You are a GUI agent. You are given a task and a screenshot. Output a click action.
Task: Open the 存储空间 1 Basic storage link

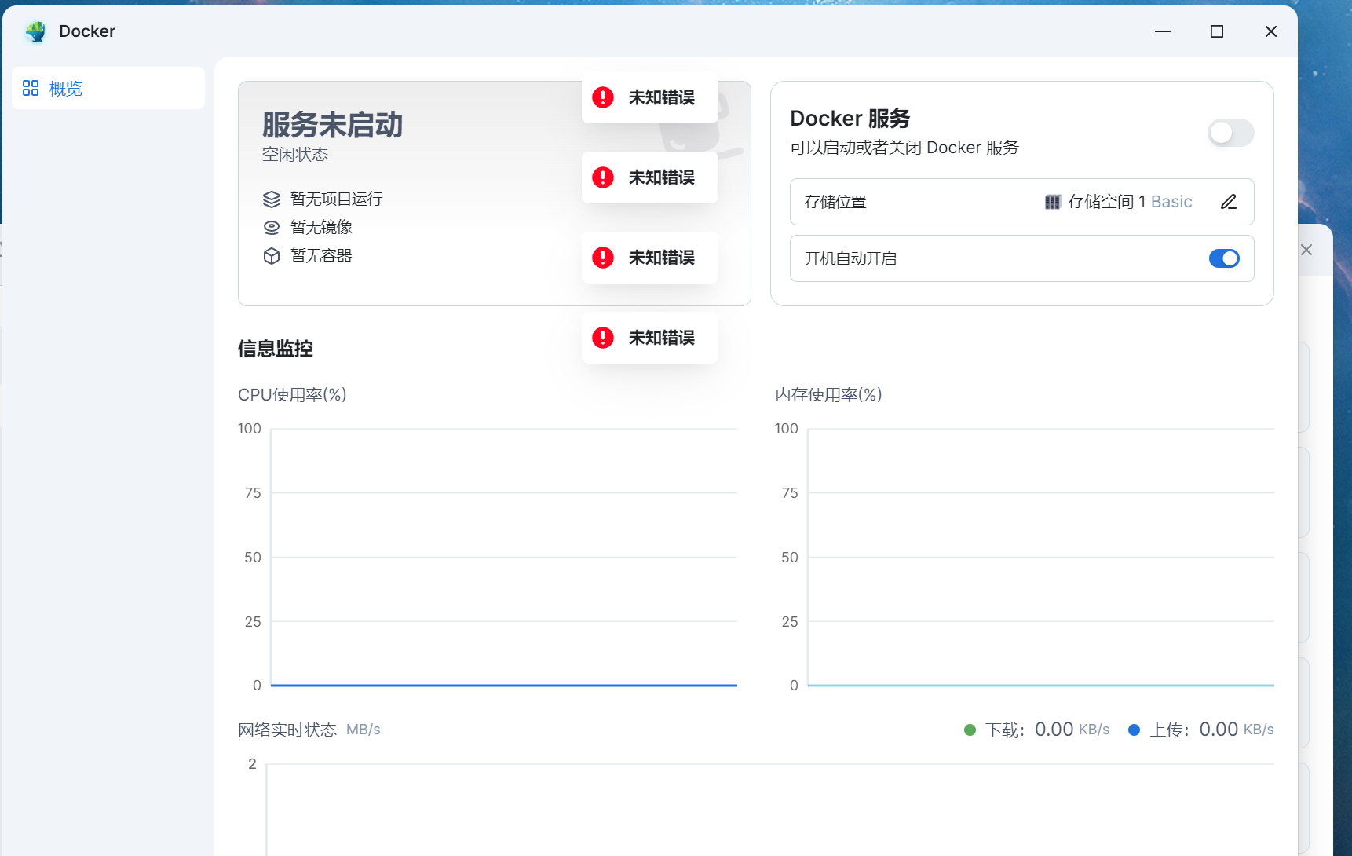point(1128,202)
